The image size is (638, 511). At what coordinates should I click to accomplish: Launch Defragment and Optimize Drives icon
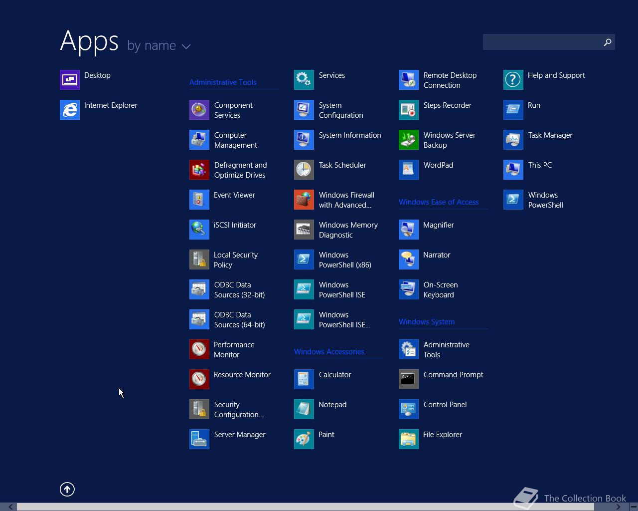tap(199, 170)
